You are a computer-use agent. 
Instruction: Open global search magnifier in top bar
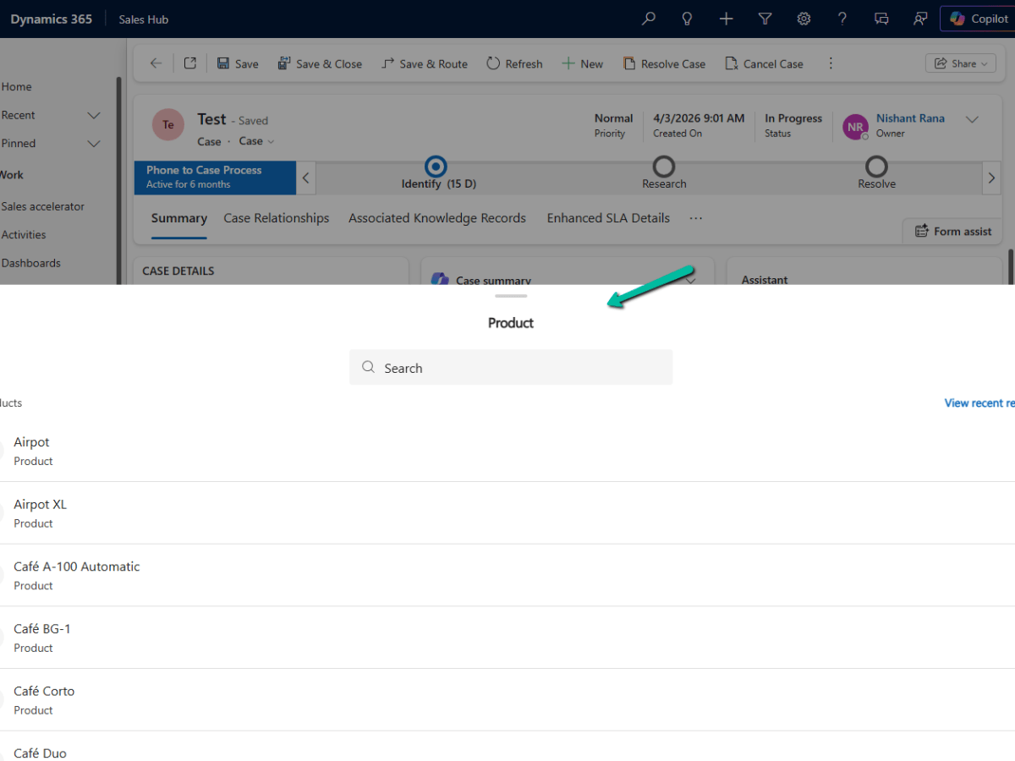click(x=649, y=19)
